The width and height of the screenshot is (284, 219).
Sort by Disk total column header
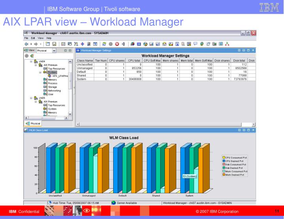pos(239,60)
